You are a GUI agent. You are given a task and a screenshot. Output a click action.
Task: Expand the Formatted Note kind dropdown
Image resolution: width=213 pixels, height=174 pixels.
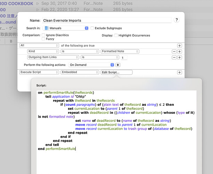click(120, 52)
